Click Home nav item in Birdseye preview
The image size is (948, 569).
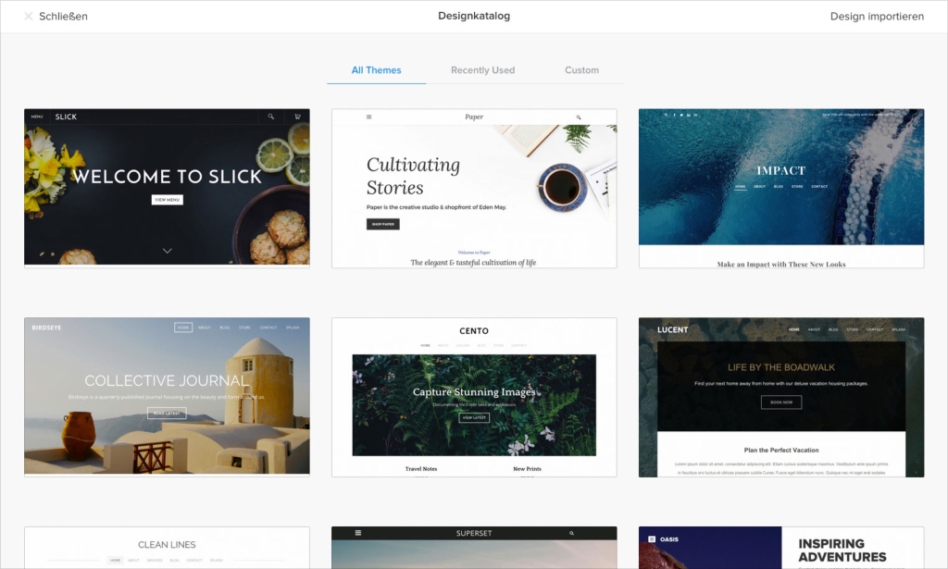coord(183,328)
